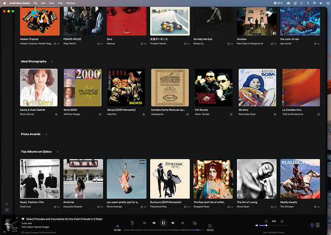This screenshot has width=331, height=235.
Task: Click artist link Wilfrido Vargas
Action: coord(72,114)
